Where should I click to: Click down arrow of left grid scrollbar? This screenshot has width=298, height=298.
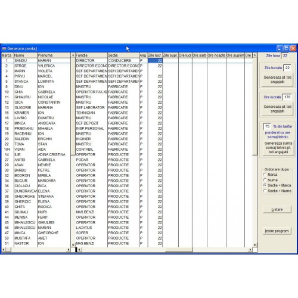(73, 245)
